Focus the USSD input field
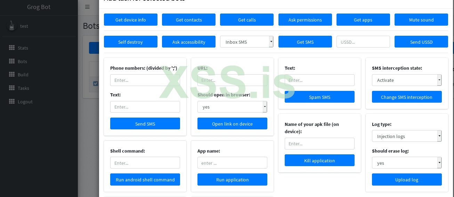 click(363, 42)
